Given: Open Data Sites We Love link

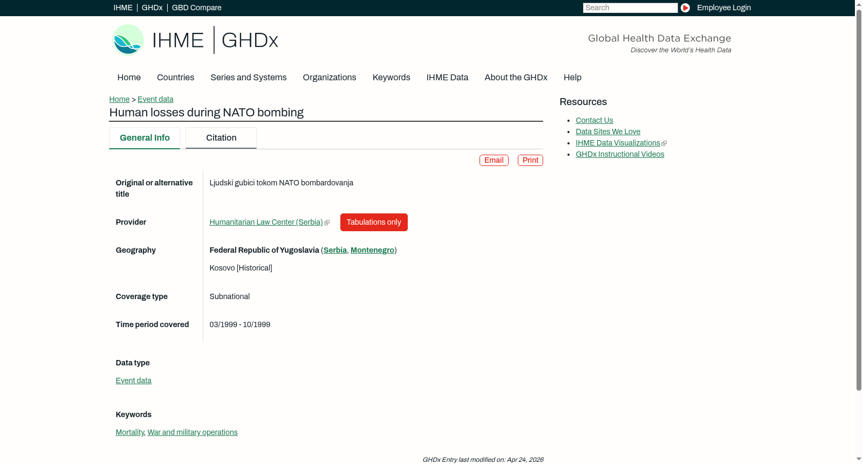Looking at the screenshot, I should click(x=608, y=132).
